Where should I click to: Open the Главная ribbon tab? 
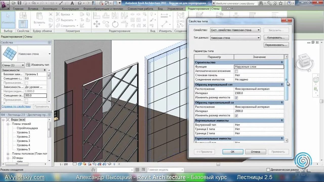tap(18, 9)
